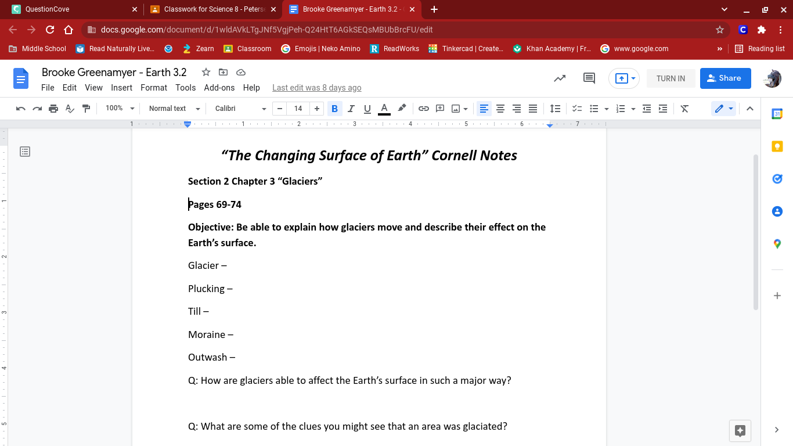Clear formatting with the toolbar icon
The image size is (793, 446).
point(684,109)
